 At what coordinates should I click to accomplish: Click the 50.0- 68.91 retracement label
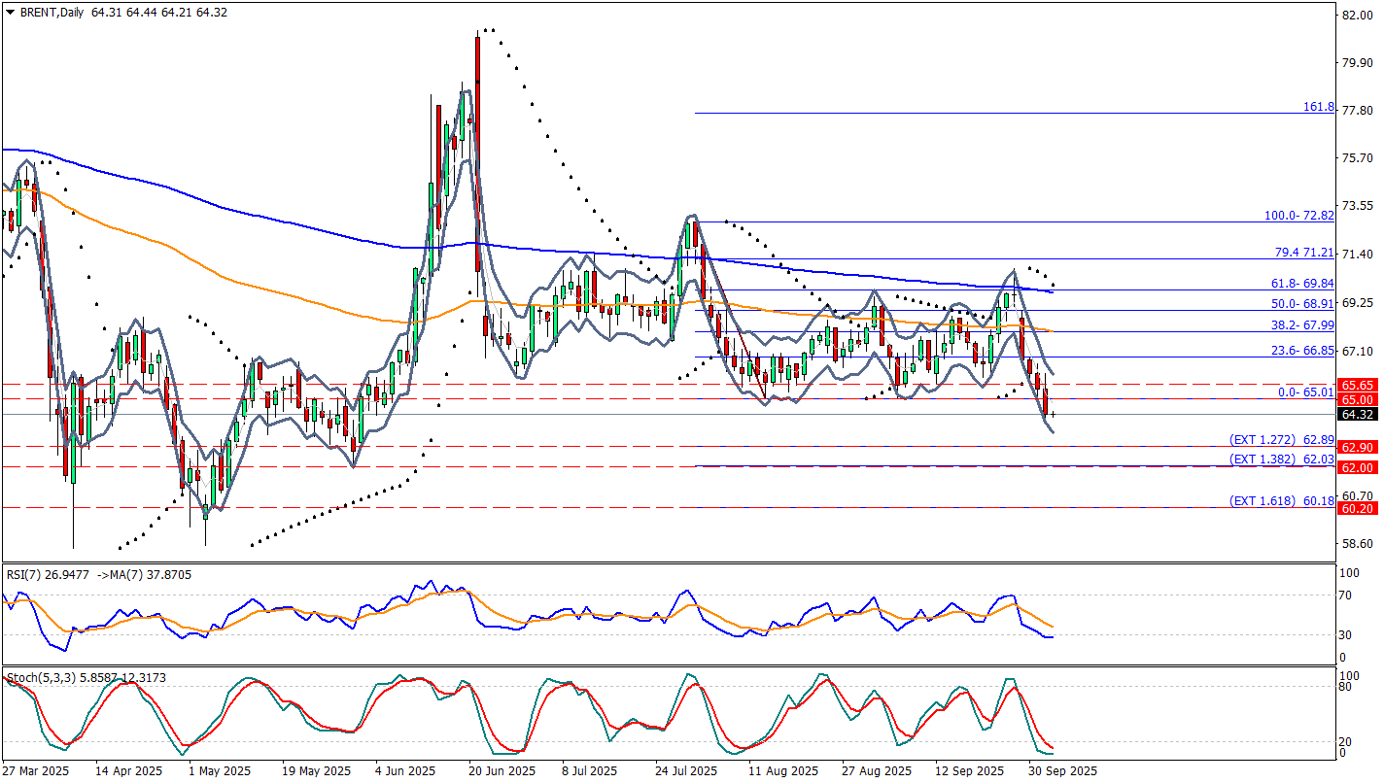click(1301, 304)
